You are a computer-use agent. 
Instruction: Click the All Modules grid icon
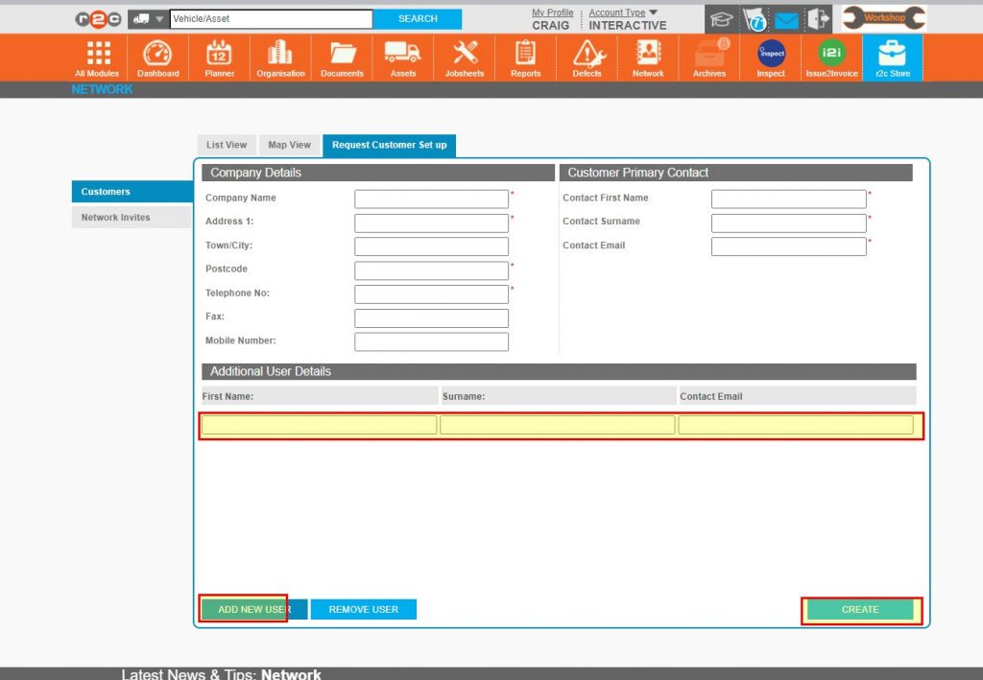pos(96,57)
